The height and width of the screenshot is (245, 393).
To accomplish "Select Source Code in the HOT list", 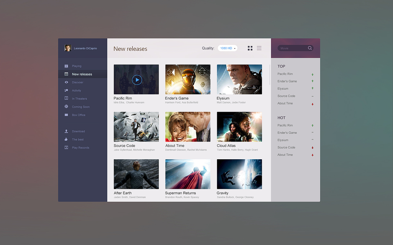I will click(286, 147).
